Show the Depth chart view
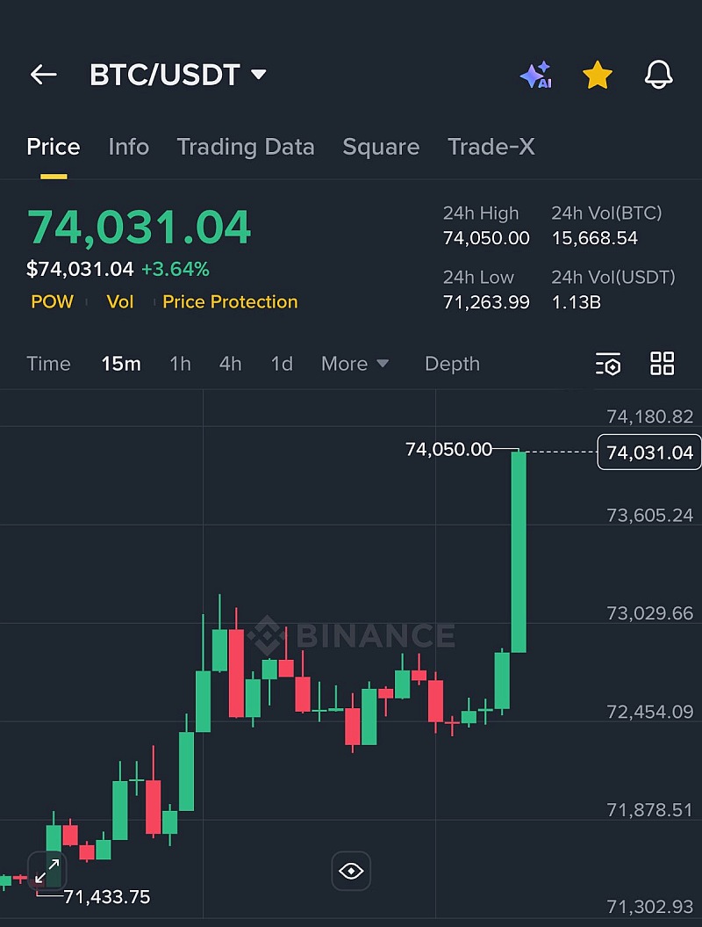This screenshot has height=927, width=702. click(x=452, y=364)
